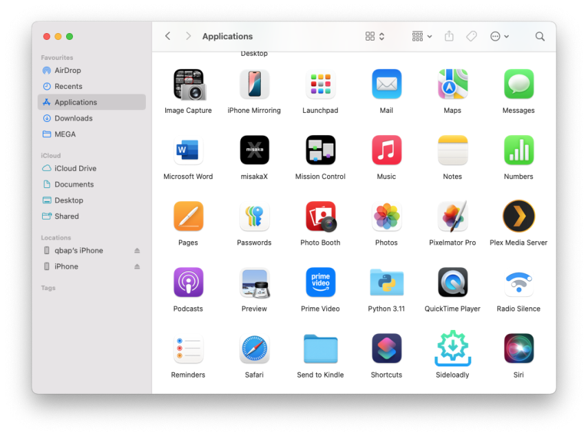Open the Numbers app icon
The width and height of the screenshot is (588, 436).
click(518, 150)
